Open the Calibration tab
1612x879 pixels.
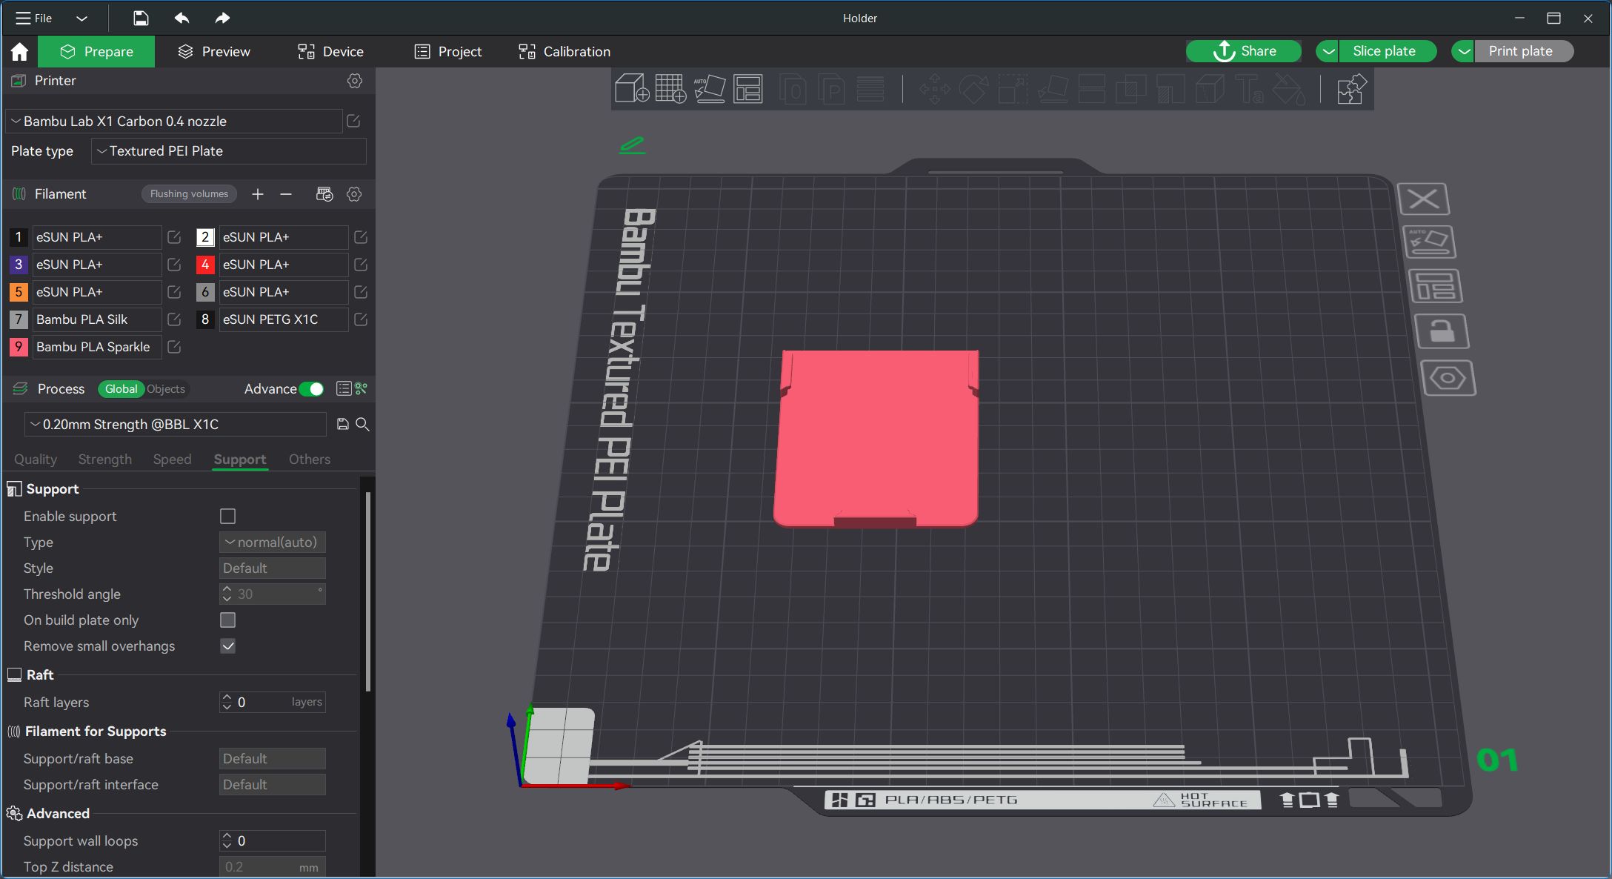click(564, 52)
